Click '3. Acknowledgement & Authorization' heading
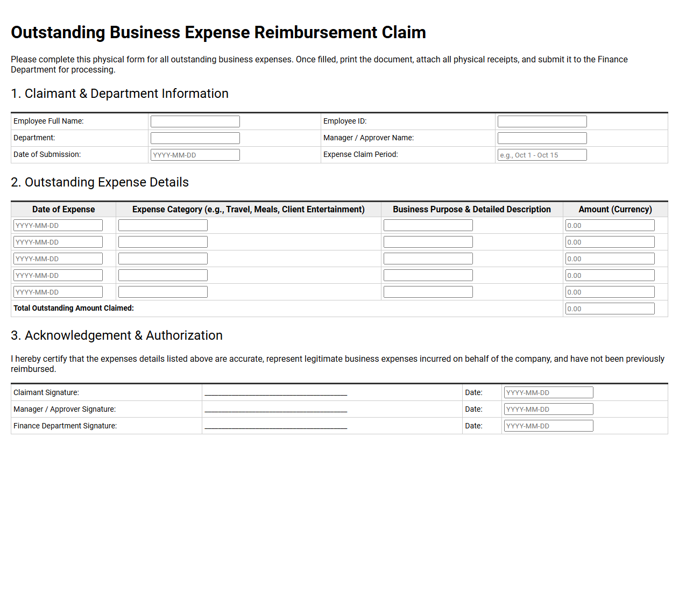The height and width of the screenshot is (602, 679). point(117,335)
